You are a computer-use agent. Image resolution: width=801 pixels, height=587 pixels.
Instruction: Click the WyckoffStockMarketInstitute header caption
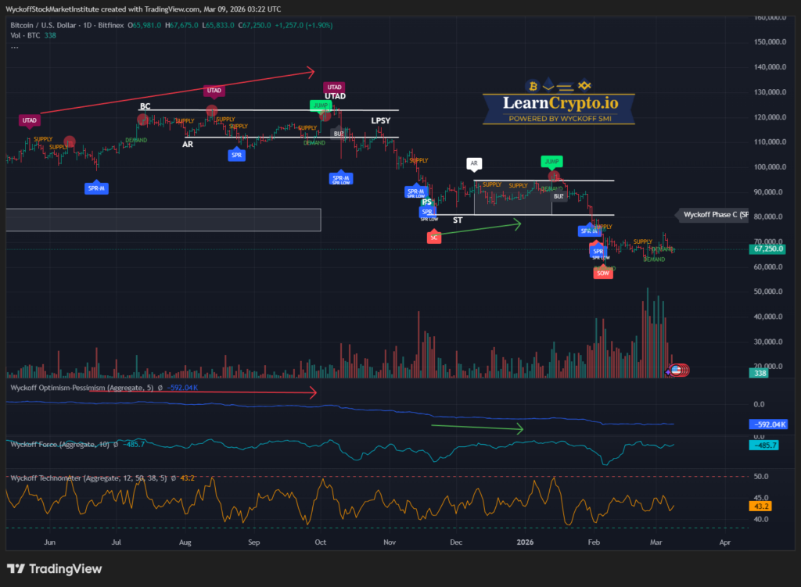pos(143,9)
